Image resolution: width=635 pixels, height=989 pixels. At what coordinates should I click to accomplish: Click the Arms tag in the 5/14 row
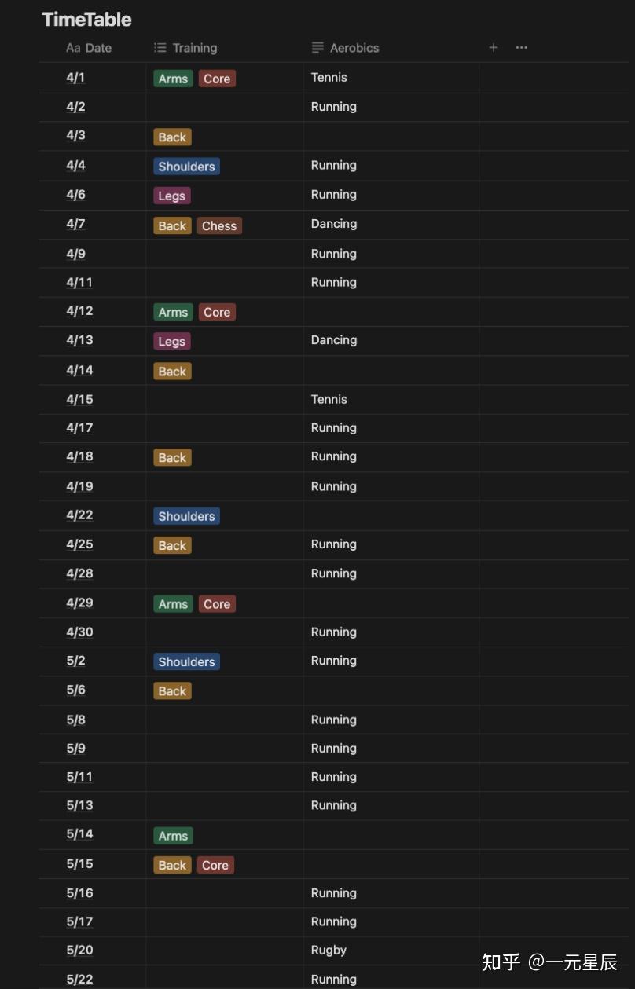point(173,837)
